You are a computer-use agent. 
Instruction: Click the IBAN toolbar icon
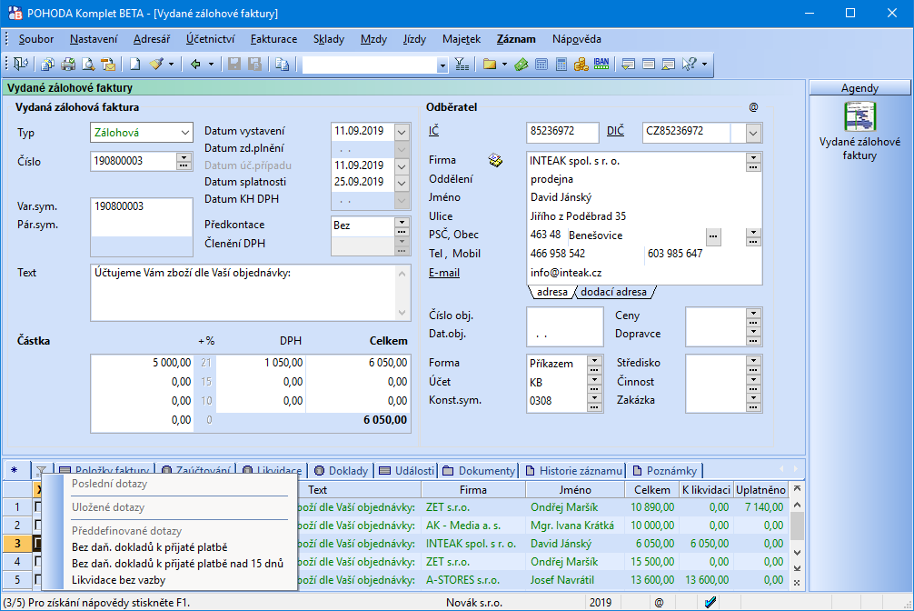tap(601, 65)
